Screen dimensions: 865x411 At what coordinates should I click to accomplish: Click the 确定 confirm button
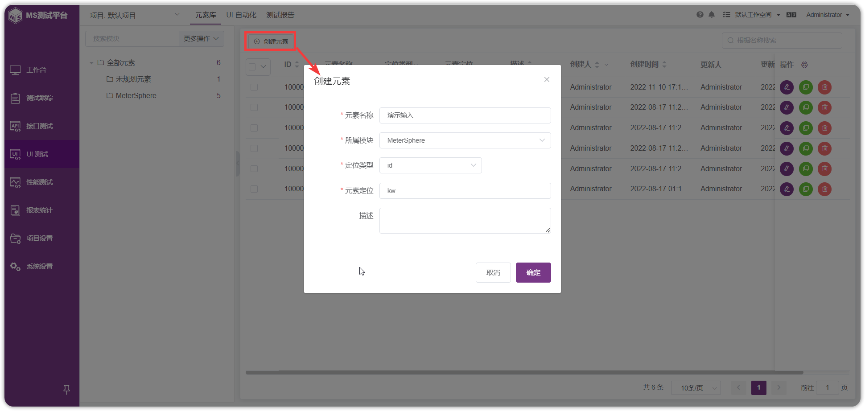point(533,272)
